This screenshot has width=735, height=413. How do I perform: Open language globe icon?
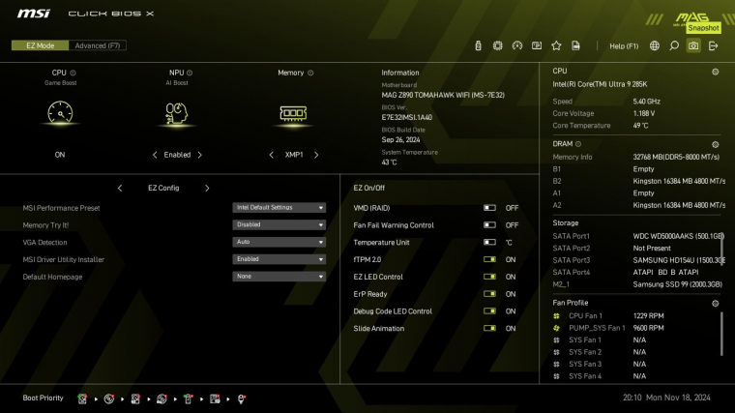(x=655, y=45)
